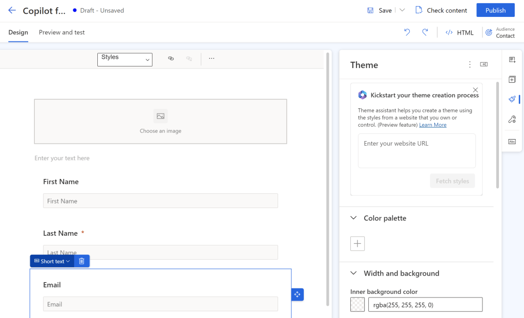Open the Save options dropdown arrow

pos(402,10)
